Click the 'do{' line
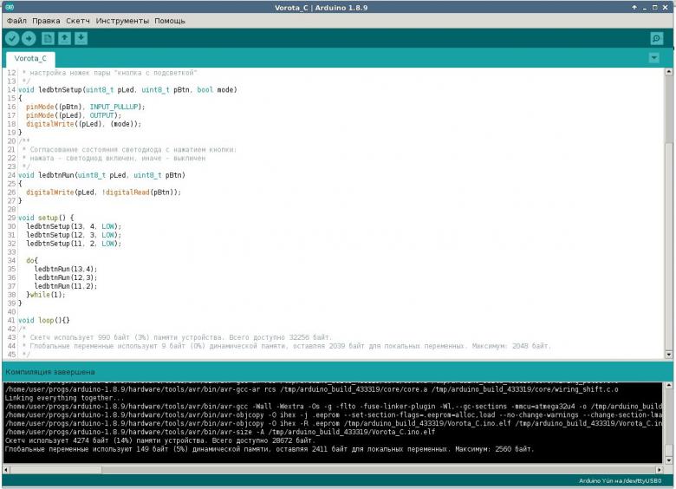676x489 pixels. [x=32, y=260]
